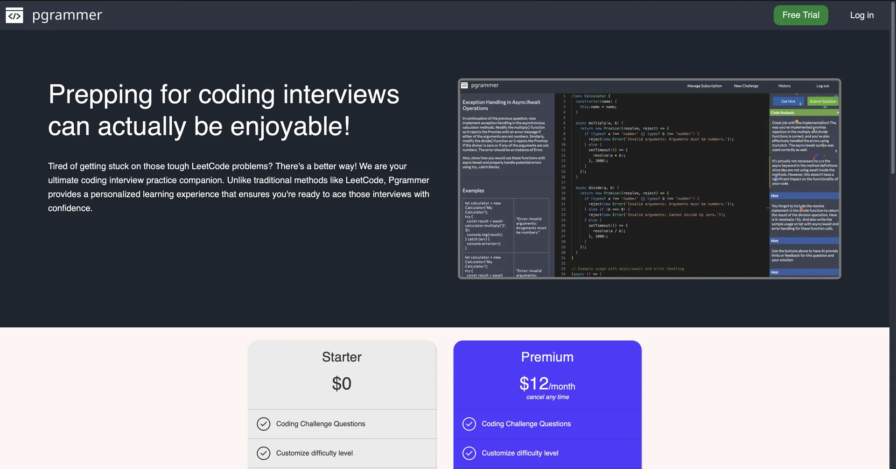Click 'Customize difficulty level' text in Premium plan

[520, 453]
